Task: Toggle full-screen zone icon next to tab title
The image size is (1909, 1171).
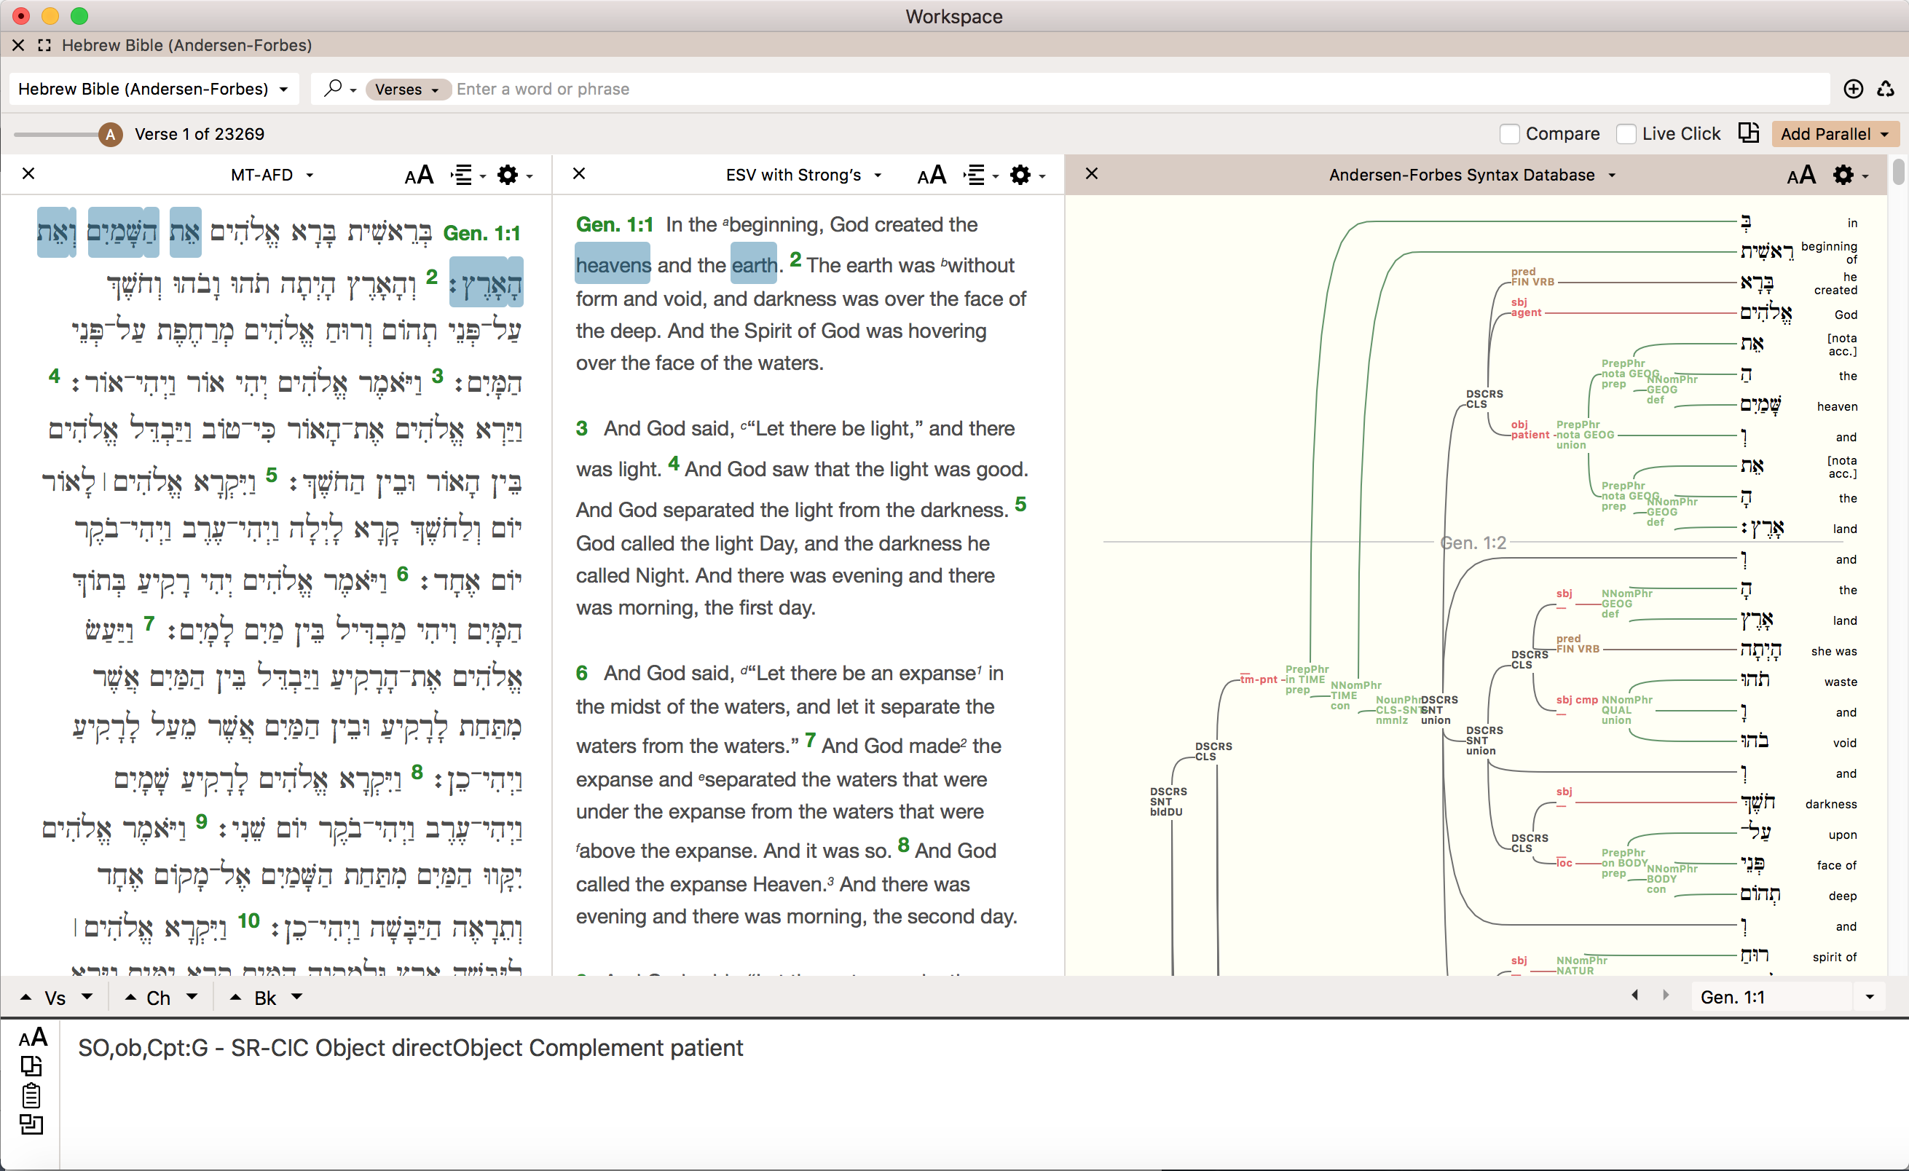Action: coord(44,45)
